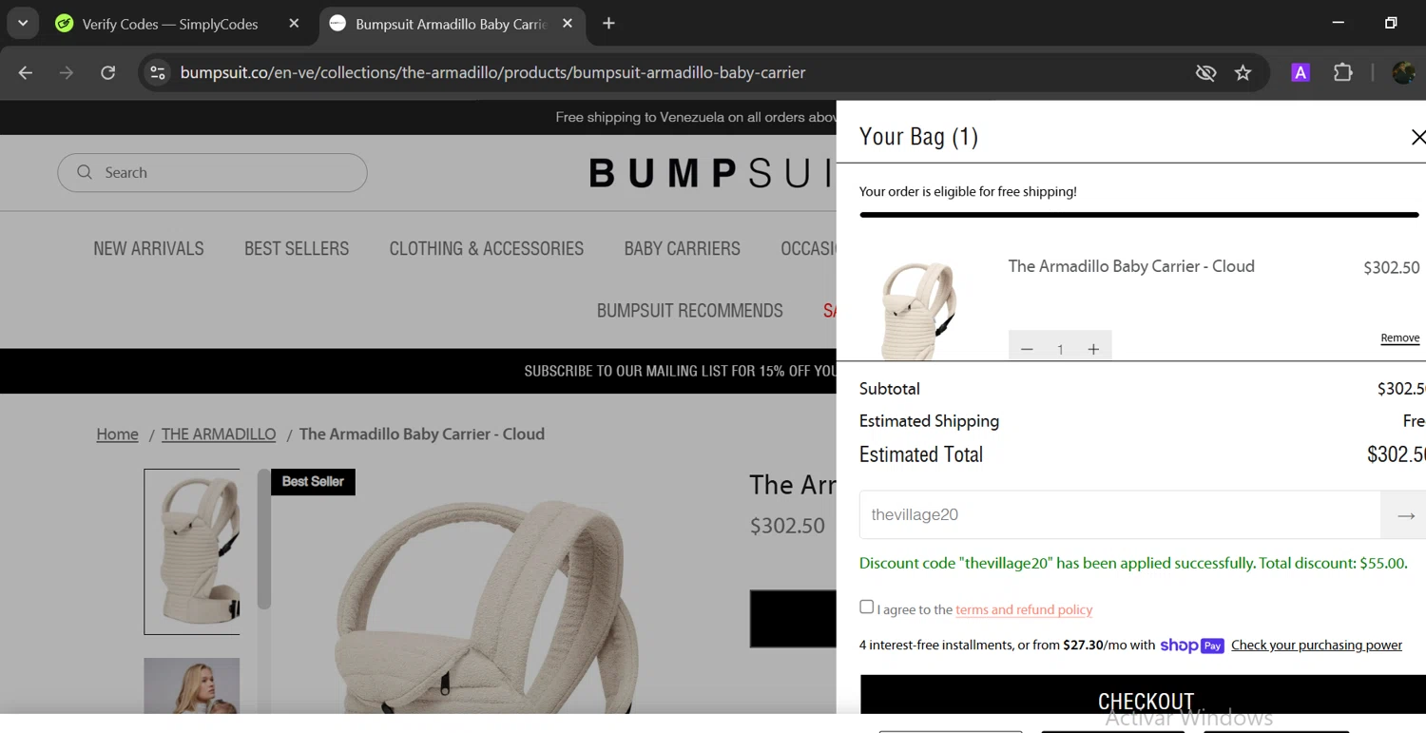Screen dimensions: 1426x733
Task: Click the search magnifier icon
Action: tap(85, 172)
